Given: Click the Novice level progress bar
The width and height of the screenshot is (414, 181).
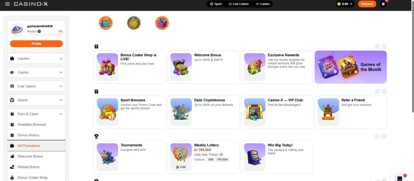Looking at the screenshot, I should [x=45, y=34].
